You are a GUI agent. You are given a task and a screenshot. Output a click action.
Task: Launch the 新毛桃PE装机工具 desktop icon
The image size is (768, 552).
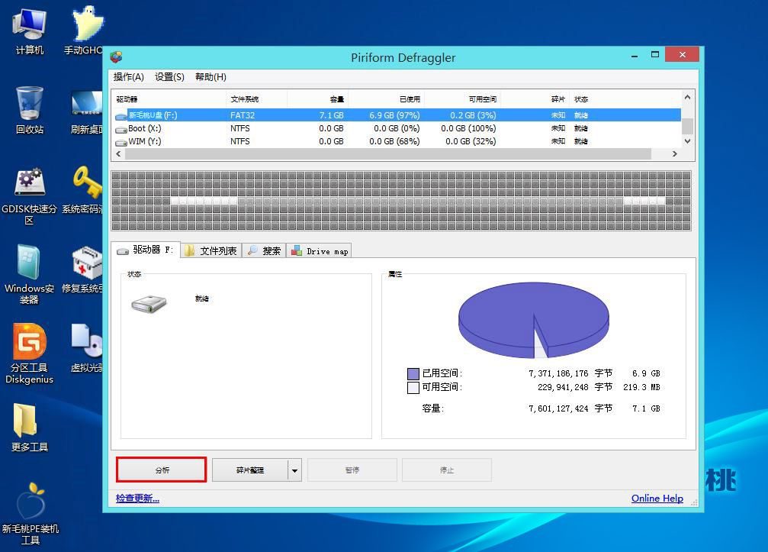click(31, 514)
